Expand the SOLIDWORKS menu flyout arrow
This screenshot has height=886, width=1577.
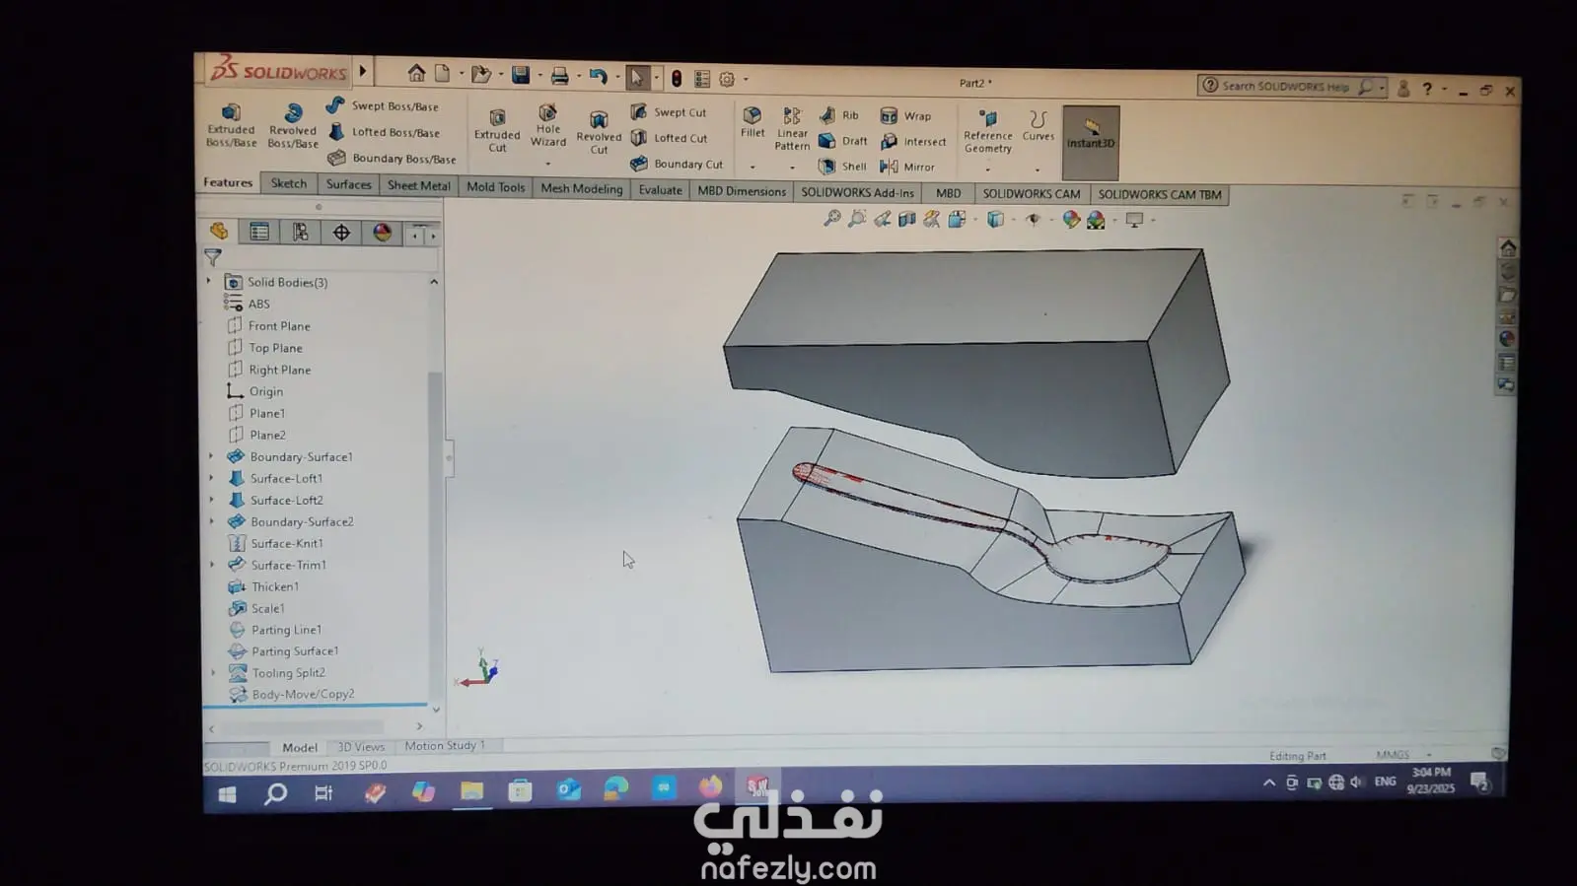click(x=363, y=71)
